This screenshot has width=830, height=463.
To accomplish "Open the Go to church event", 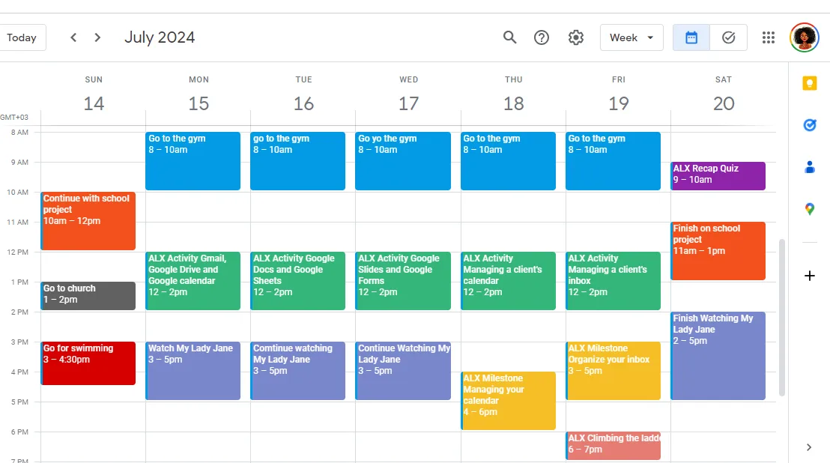I will pos(88,296).
